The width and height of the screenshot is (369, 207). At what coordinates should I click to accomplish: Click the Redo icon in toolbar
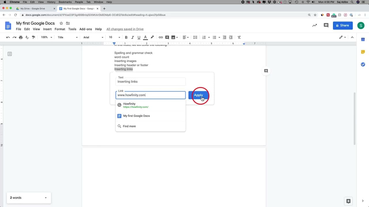pyautogui.click(x=14, y=37)
